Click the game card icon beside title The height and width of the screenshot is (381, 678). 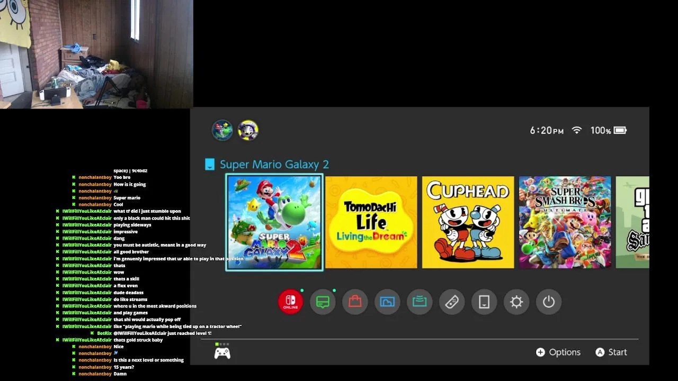[210, 165]
